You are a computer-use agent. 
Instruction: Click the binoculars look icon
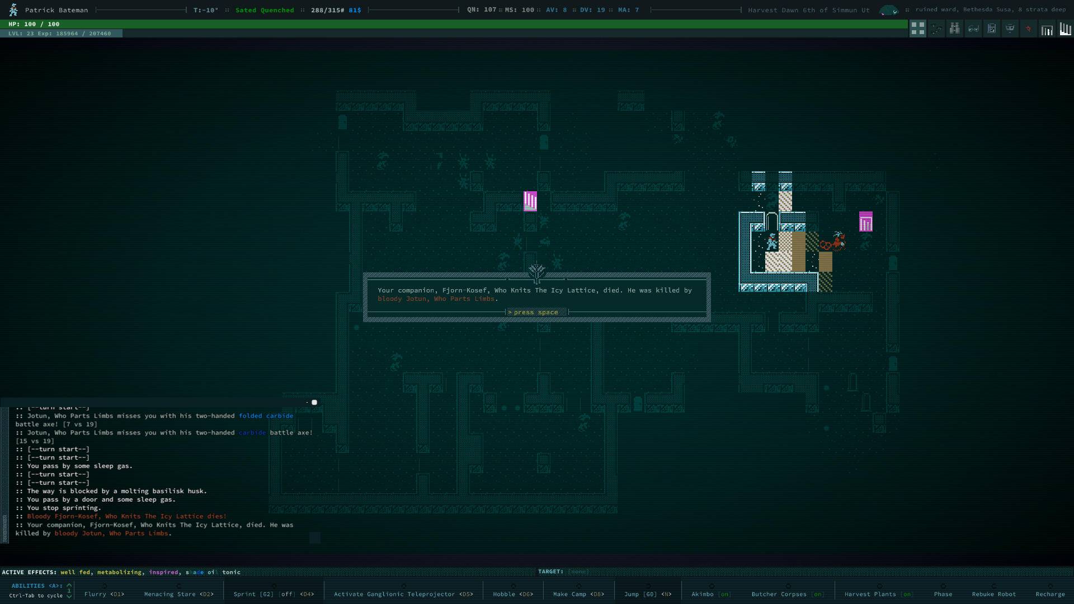955,29
